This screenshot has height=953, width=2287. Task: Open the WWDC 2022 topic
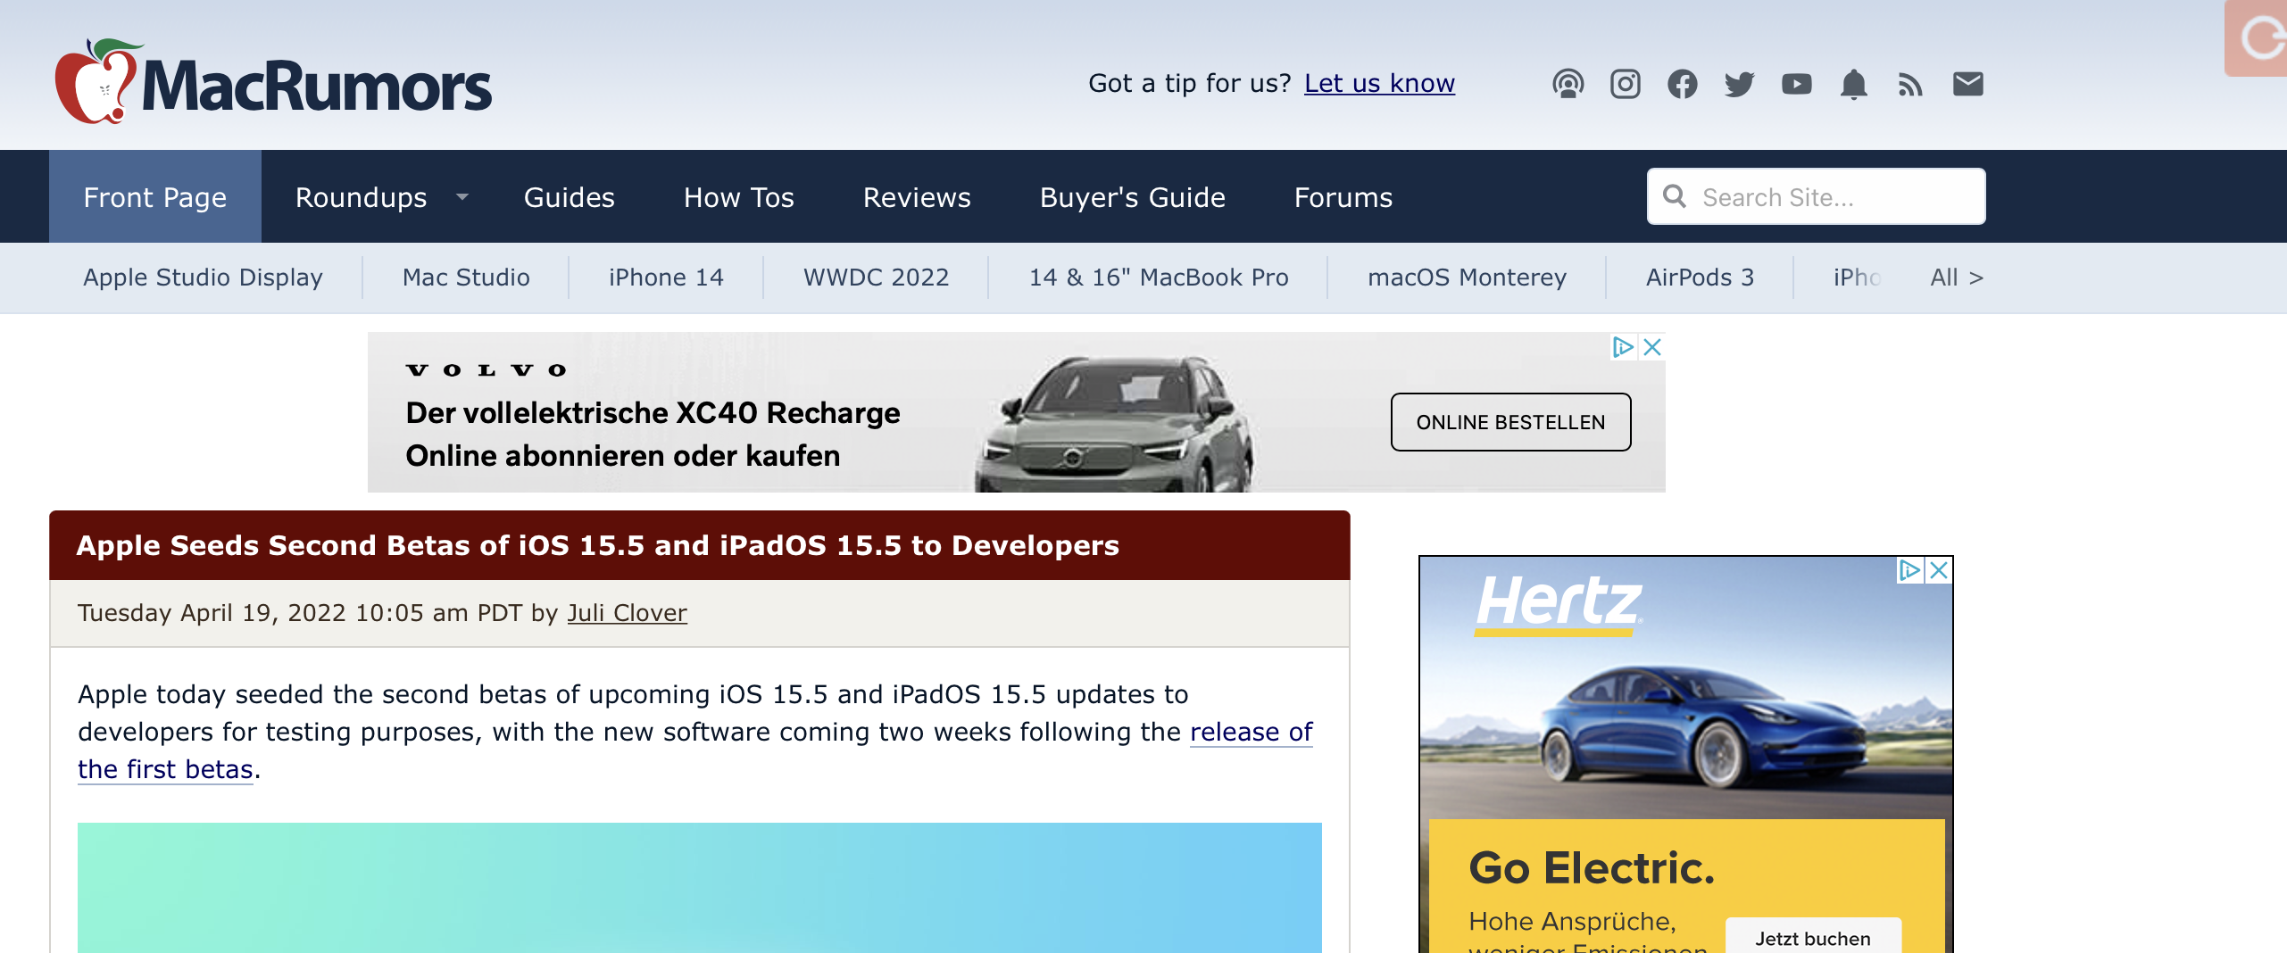tap(876, 278)
